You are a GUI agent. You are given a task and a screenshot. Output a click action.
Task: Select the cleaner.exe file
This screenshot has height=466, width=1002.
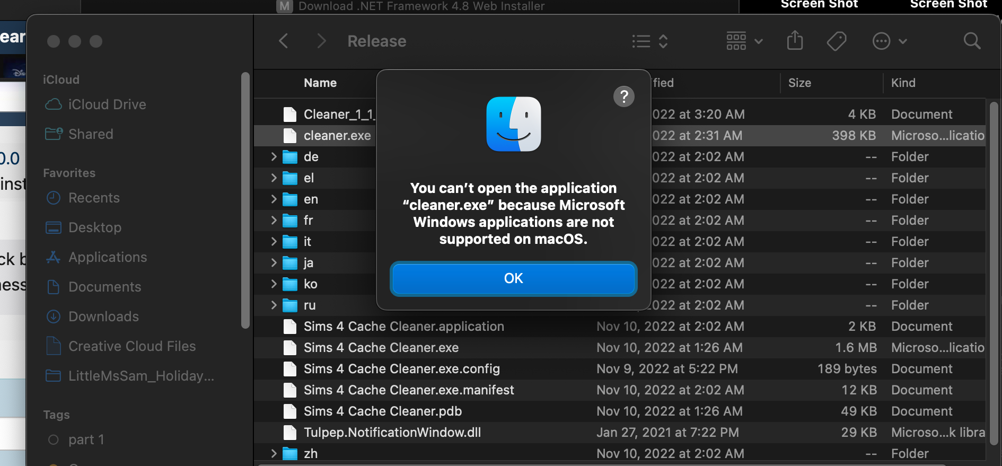click(337, 136)
